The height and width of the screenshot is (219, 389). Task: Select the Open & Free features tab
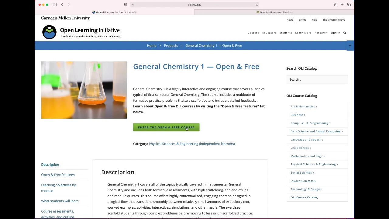(58, 175)
